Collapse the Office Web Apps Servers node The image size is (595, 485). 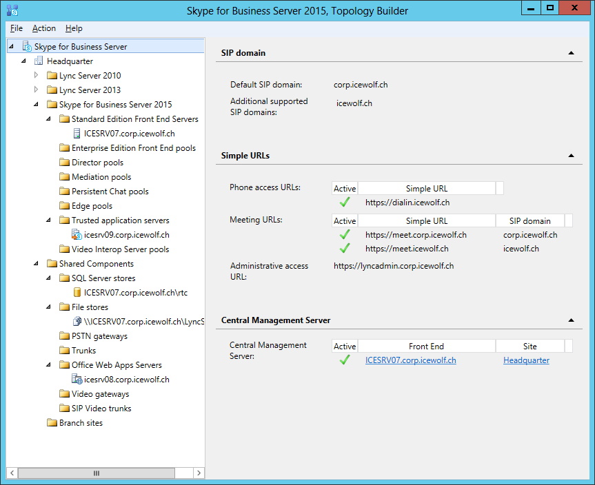(49, 365)
